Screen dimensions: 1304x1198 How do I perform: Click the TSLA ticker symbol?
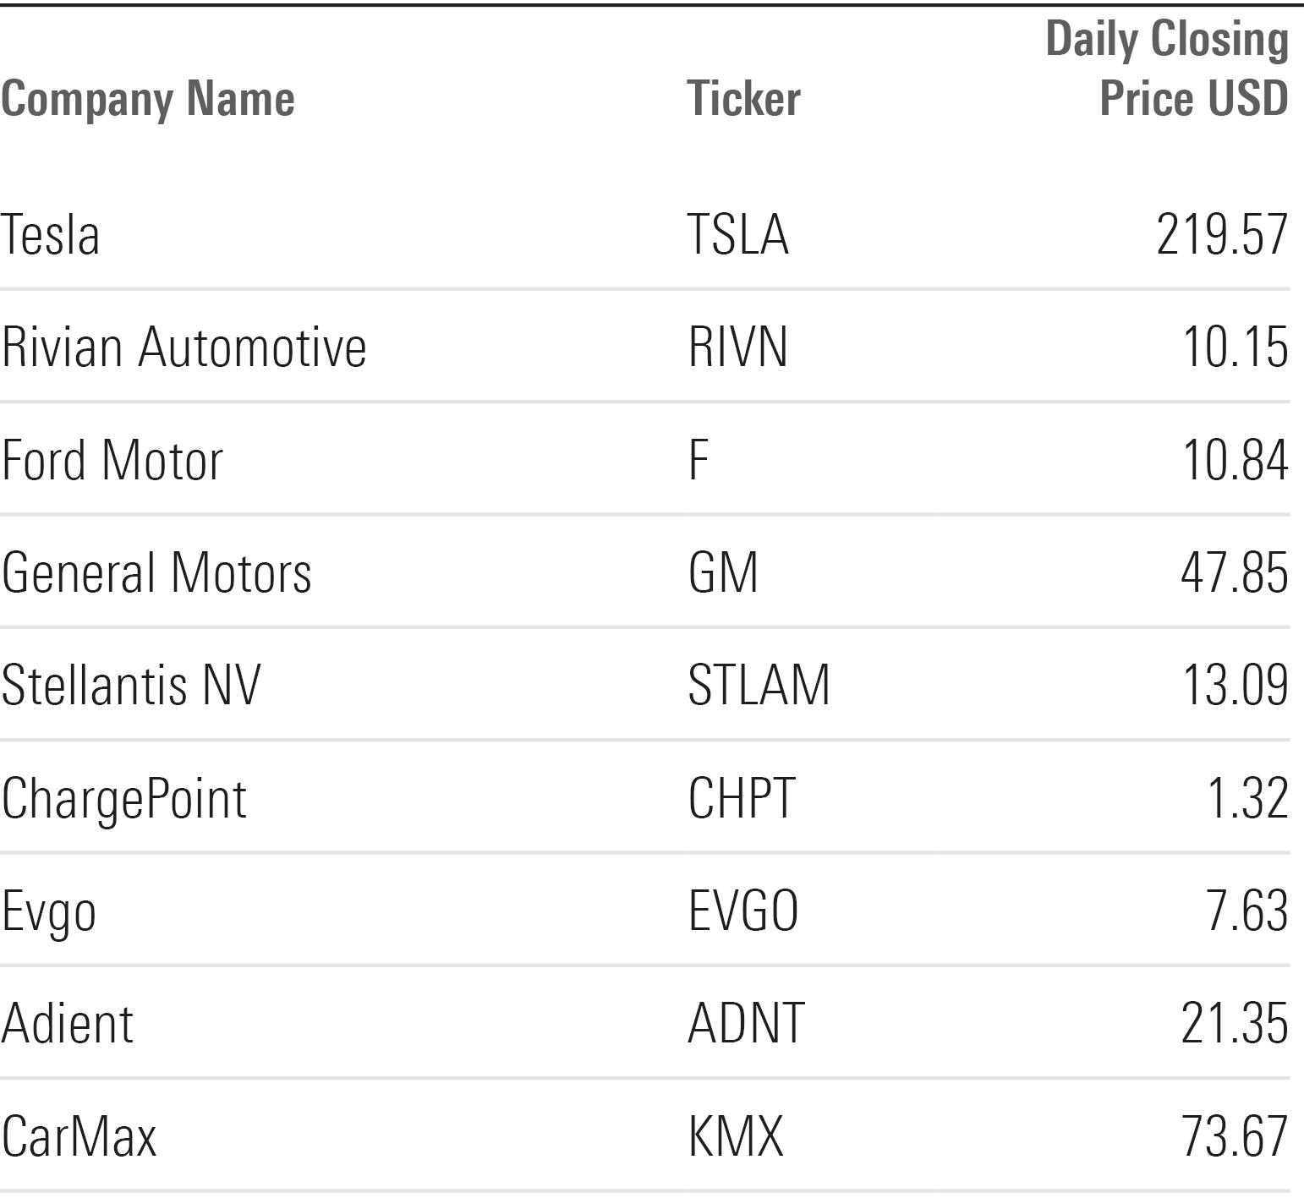pos(738,234)
